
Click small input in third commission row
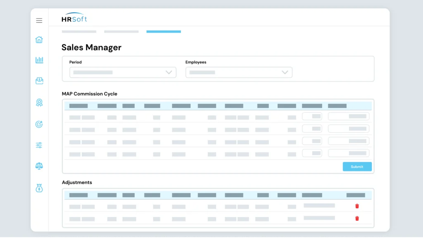[x=312, y=141]
